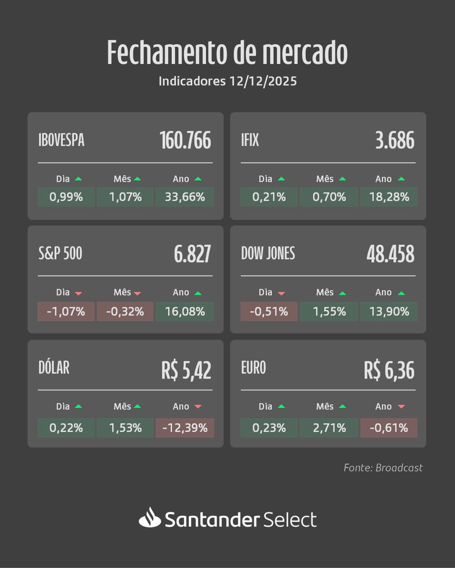Click the Fonte: Broadcast source text
The height and width of the screenshot is (568, 455).
[383, 468]
